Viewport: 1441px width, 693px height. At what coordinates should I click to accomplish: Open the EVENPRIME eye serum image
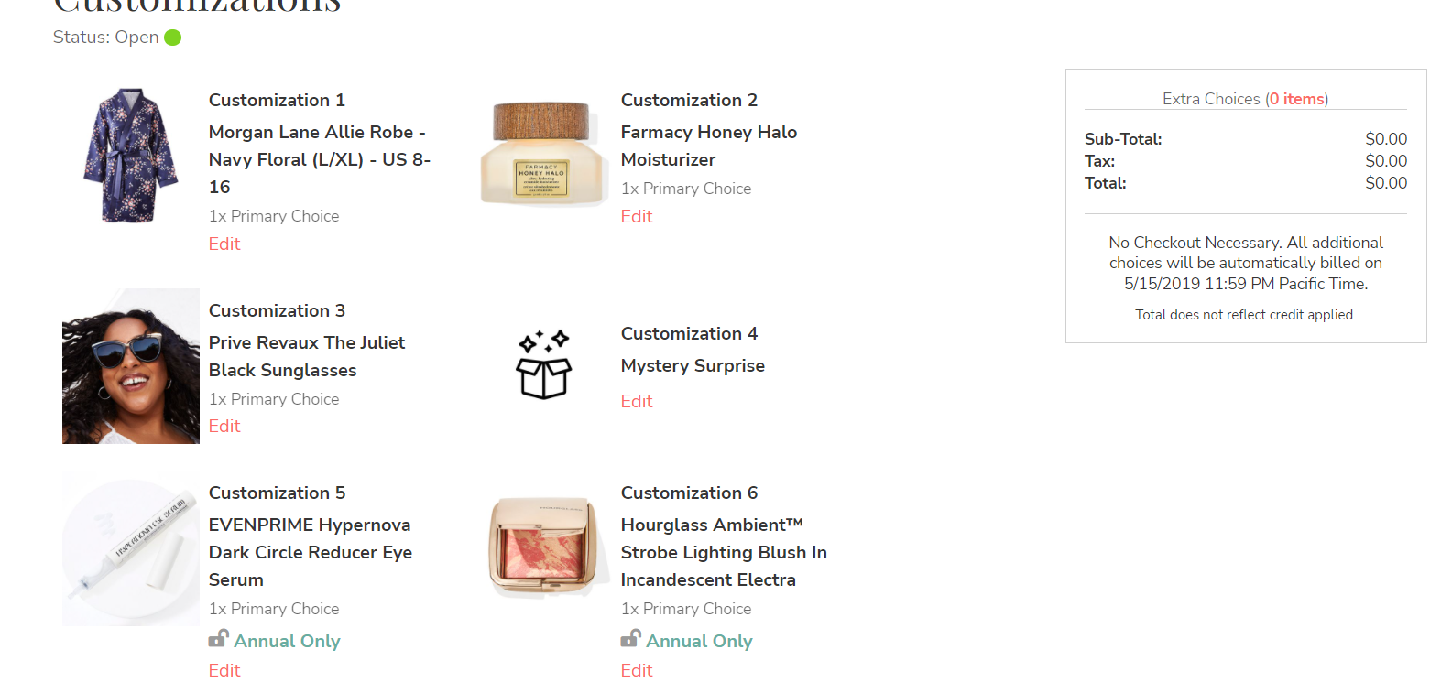coord(130,548)
